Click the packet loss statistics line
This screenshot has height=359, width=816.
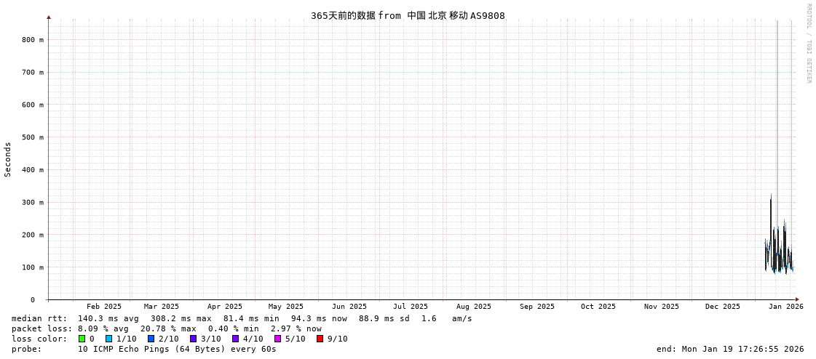point(167,328)
